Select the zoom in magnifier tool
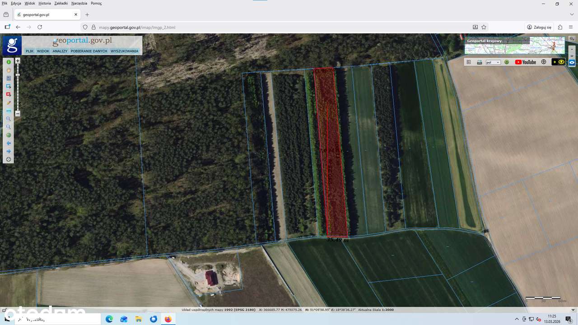 point(9,119)
